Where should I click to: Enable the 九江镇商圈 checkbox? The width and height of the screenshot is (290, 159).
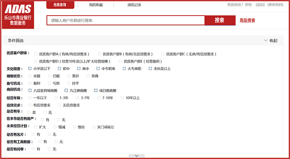click(66, 91)
